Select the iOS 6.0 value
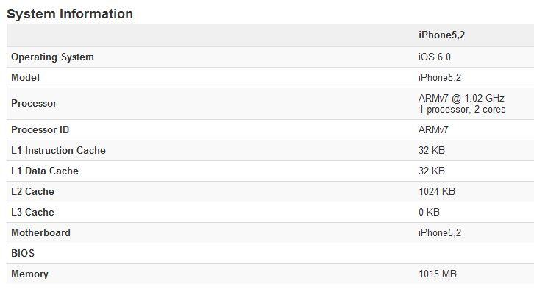Viewport: 534px width, 292px height. [x=435, y=57]
